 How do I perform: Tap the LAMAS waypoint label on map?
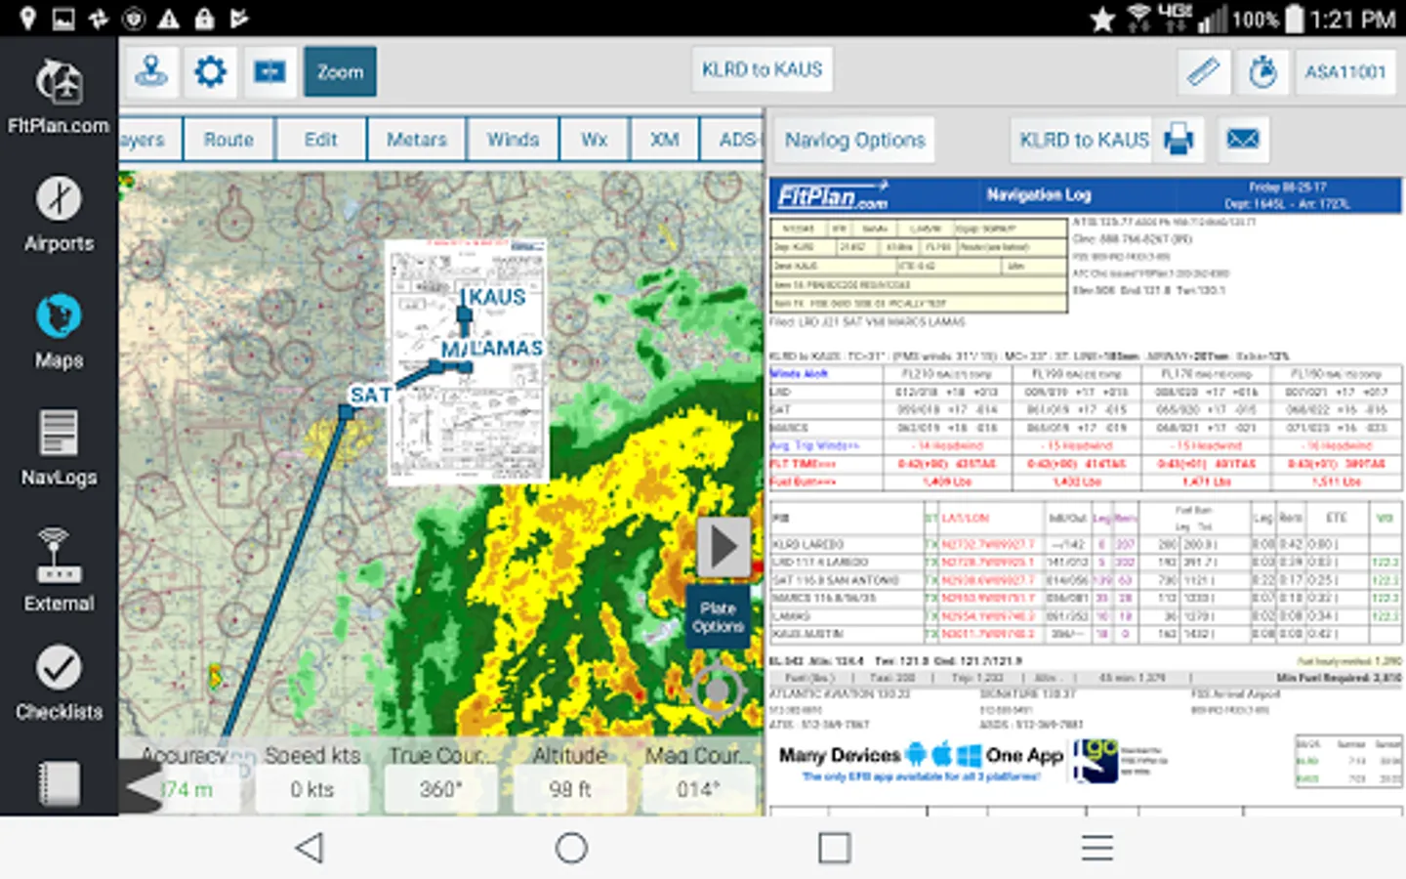pos(507,348)
